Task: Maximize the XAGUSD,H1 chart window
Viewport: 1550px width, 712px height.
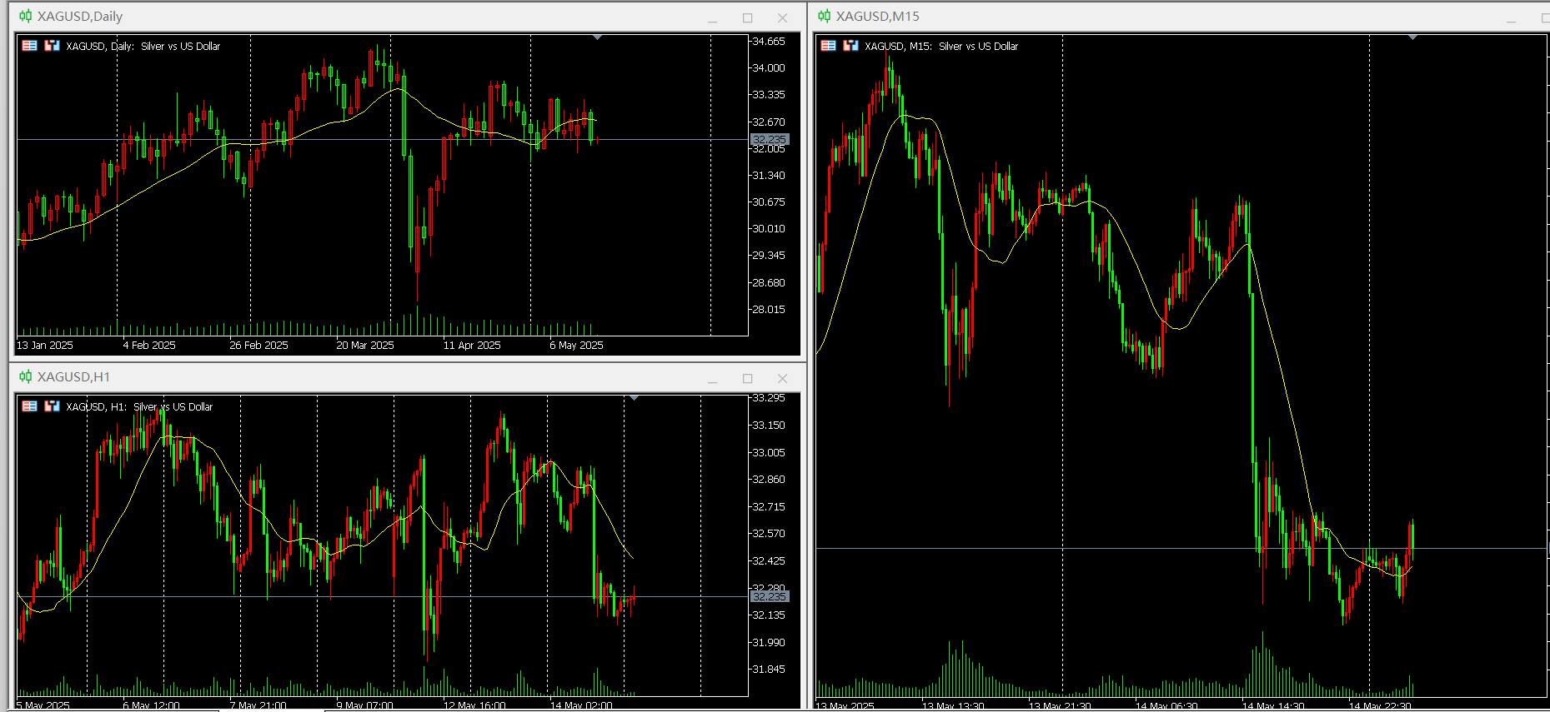Action: 747,378
